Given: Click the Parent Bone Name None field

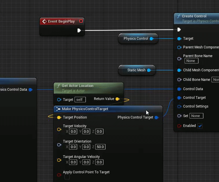Looking at the screenshot, I should 191,61.
